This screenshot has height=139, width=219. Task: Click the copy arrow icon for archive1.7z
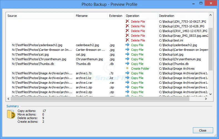[x=127, y=73]
